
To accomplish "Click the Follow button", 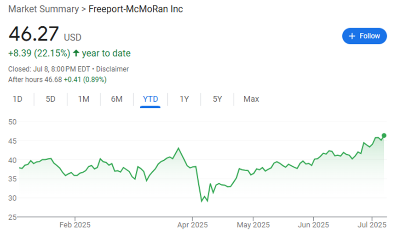I will [364, 36].
